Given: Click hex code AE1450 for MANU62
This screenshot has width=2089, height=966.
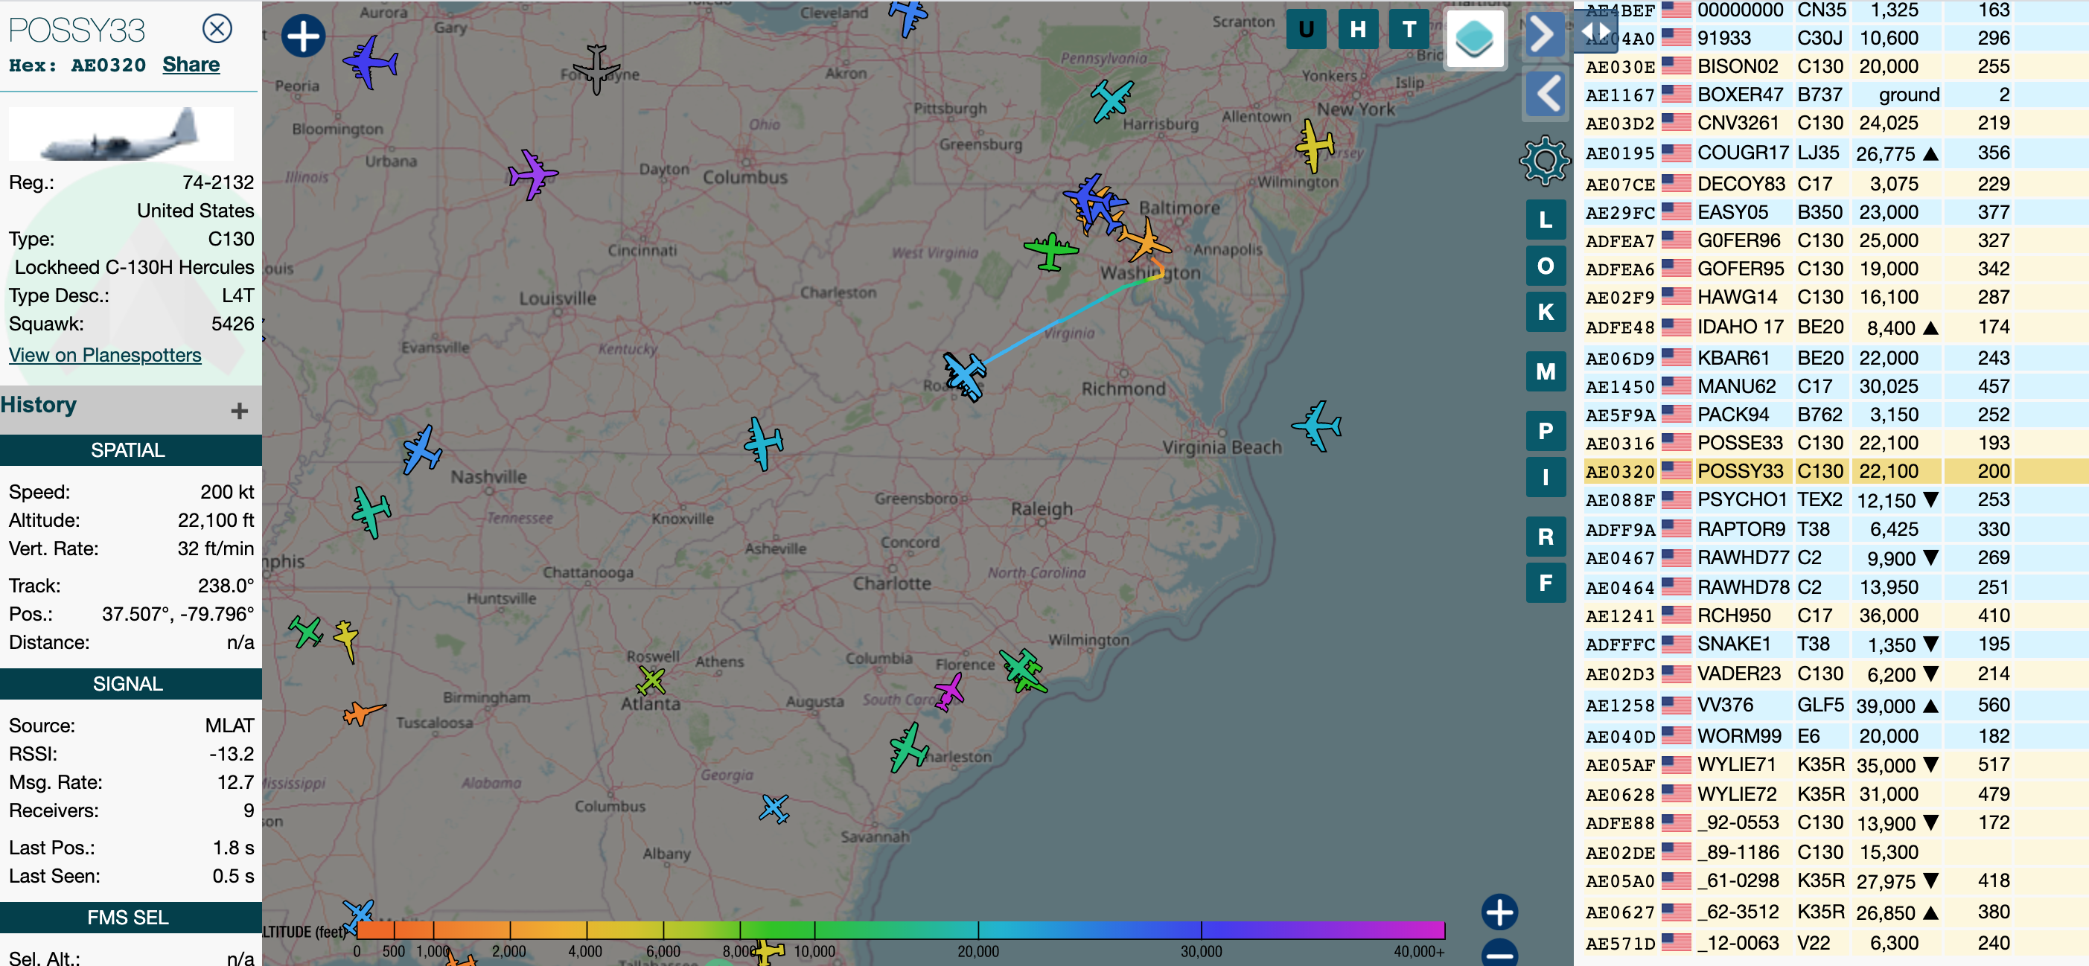Looking at the screenshot, I should [x=1619, y=388].
